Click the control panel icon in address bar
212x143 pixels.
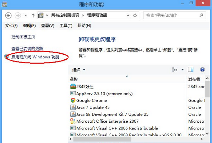click(x=41, y=15)
